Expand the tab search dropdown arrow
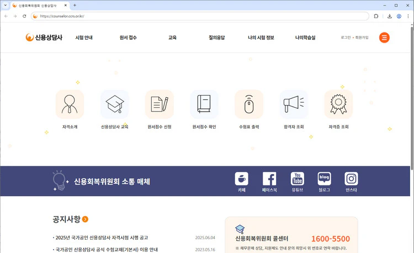The image size is (414, 253). pyautogui.click(x=6, y=6)
